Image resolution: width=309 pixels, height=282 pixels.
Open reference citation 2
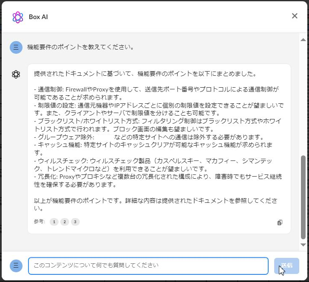(x=65, y=222)
